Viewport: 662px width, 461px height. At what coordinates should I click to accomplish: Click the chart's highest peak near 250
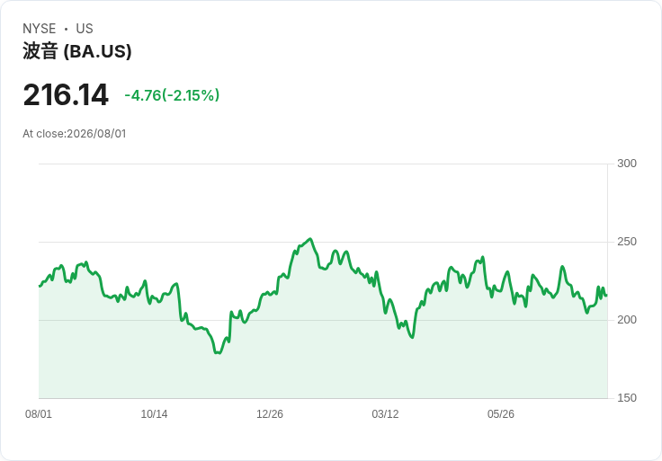tap(310, 239)
